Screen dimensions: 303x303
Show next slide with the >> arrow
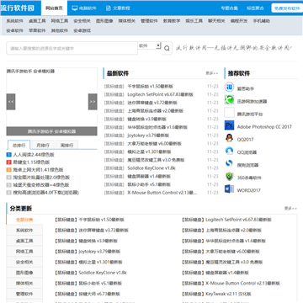pyautogui.click(x=93, y=102)
